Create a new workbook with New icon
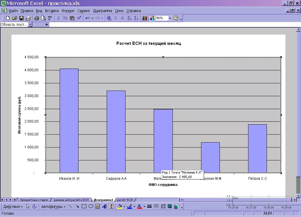 point(8,18)
